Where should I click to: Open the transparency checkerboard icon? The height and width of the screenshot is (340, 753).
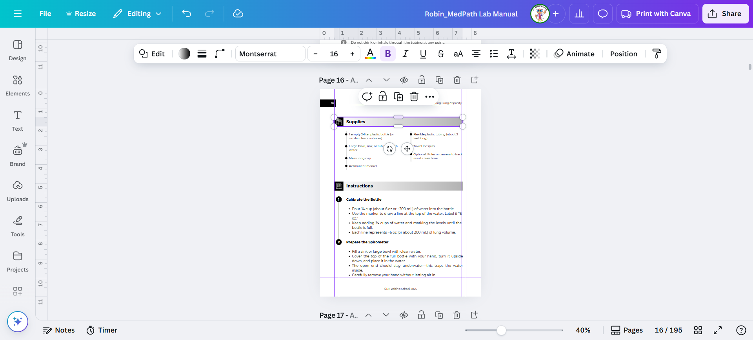(x=535, y=54)
